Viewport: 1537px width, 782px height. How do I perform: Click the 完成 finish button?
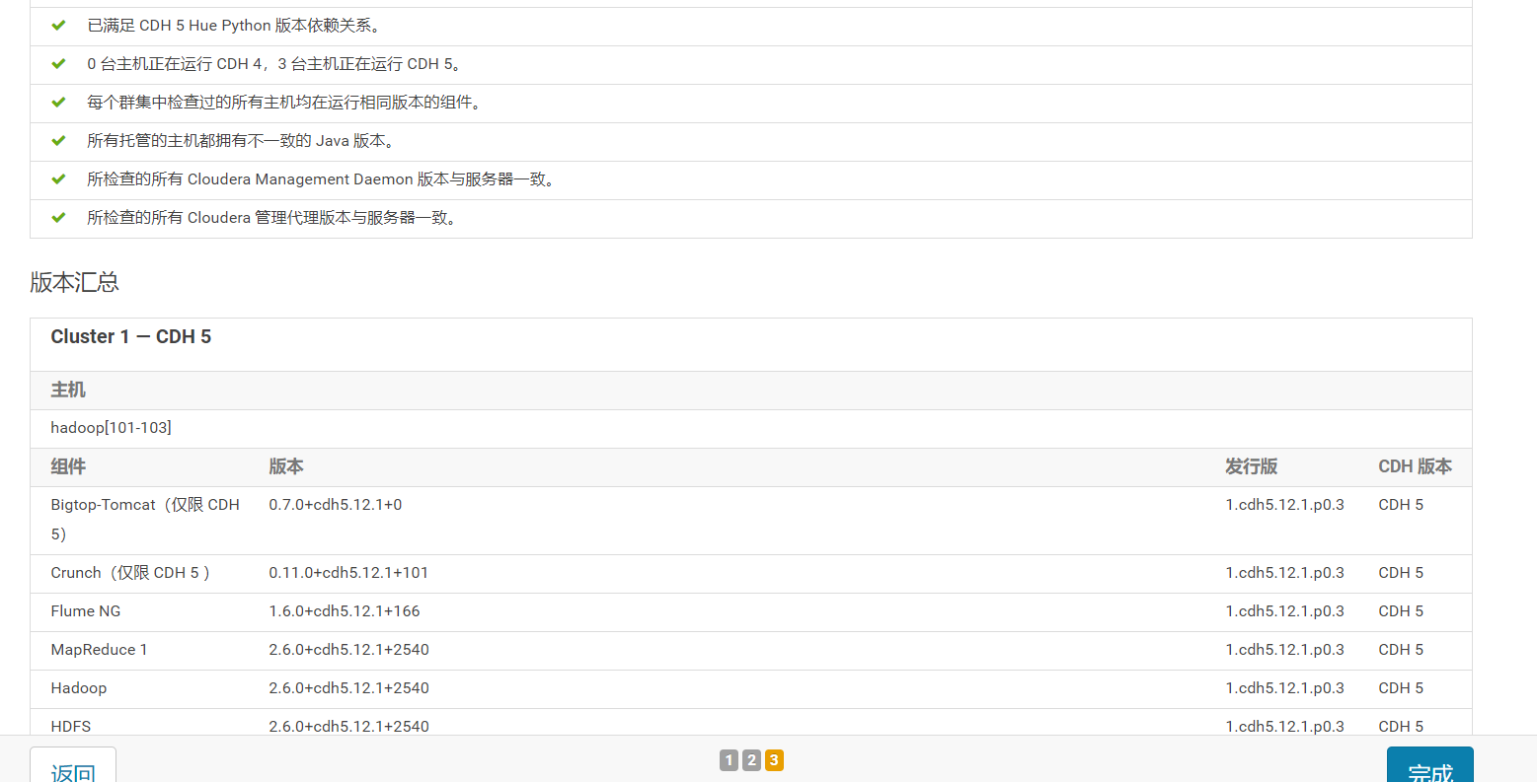click(1429, 765)
